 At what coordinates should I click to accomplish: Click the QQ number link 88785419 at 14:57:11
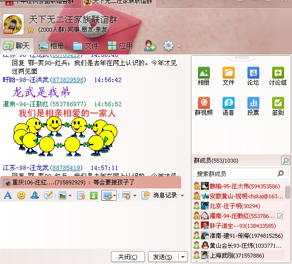[x=66, y=168]
